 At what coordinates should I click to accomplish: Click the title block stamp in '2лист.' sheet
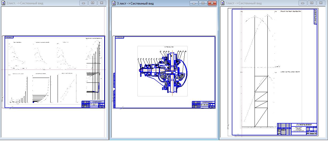point(93,104)
